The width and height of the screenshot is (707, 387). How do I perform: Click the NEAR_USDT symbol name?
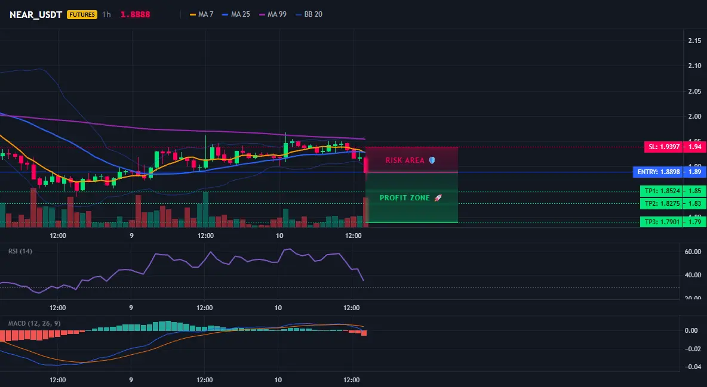tap(36, 14)
